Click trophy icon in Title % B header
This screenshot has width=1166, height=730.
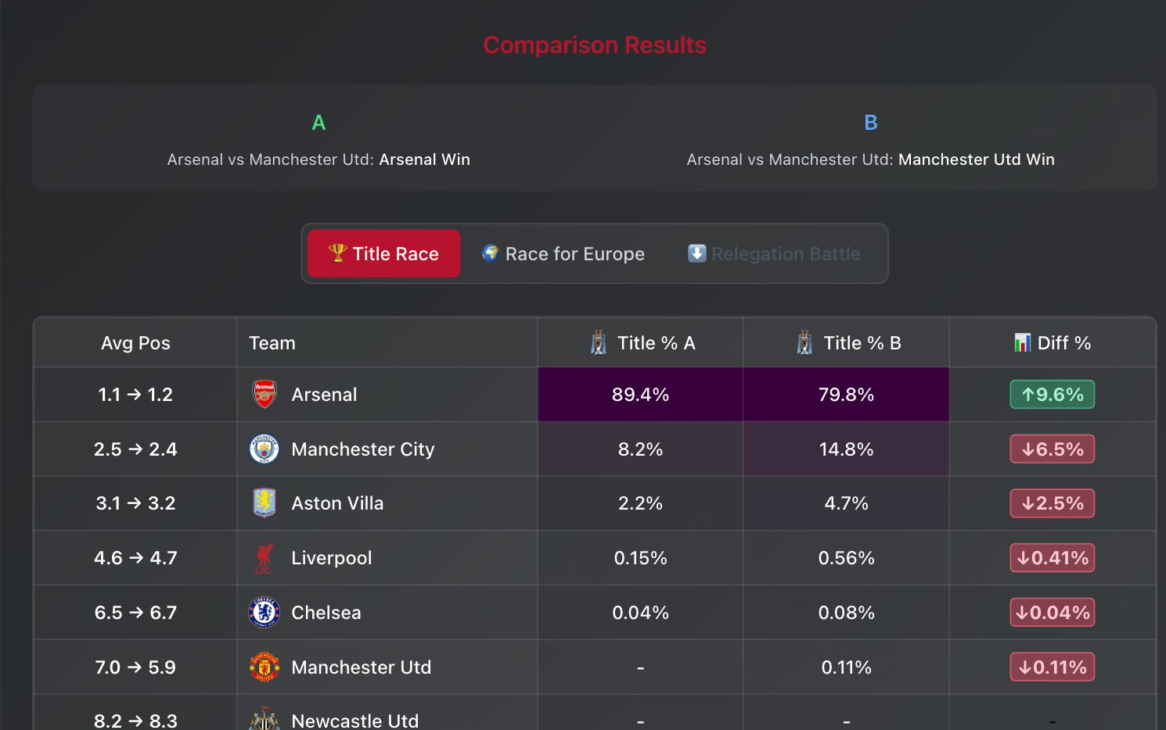(804, 343)
